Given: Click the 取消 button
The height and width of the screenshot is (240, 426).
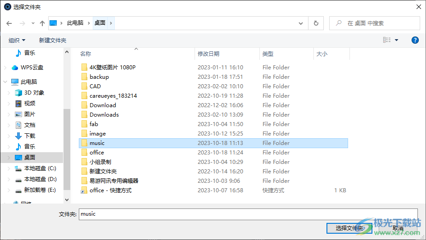Looking at the screenshot, I should tap(398, 228).
